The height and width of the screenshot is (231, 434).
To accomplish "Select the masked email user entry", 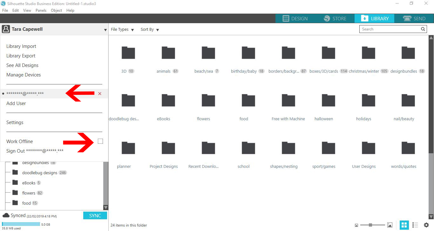I will (x=25, y=94).
